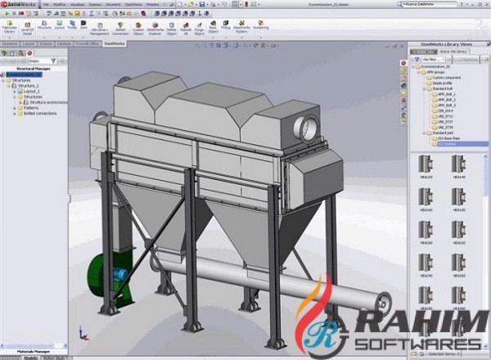This screenshot has width=491, height=360.
Task: Click the Level Of Detail tool
Action: (27, 29)
